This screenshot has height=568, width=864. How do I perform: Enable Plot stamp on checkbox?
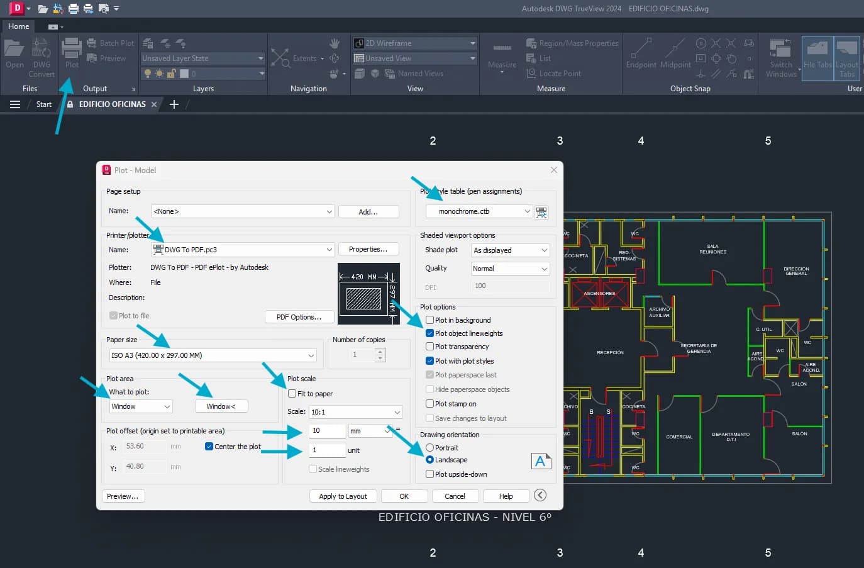tap(430, 404)
